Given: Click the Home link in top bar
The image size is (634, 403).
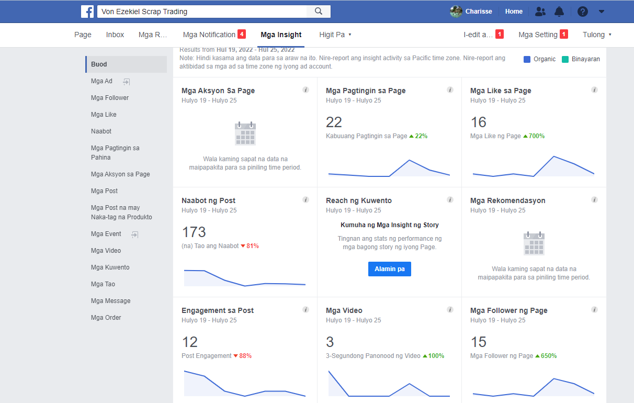Looking at the screenshot, I should click(x=514, y=12).
